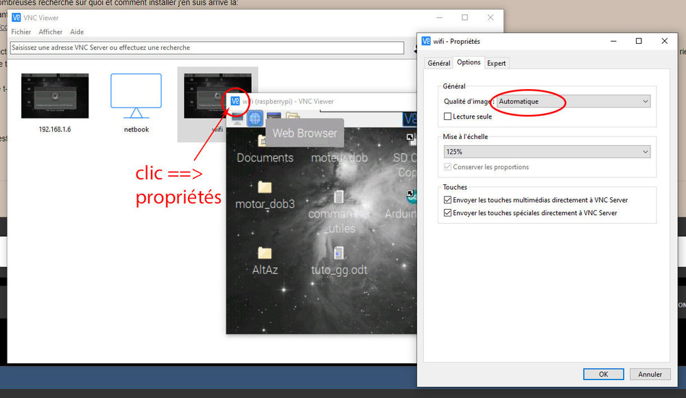Minimize the VNC Viewer main window

click(439, 18)
